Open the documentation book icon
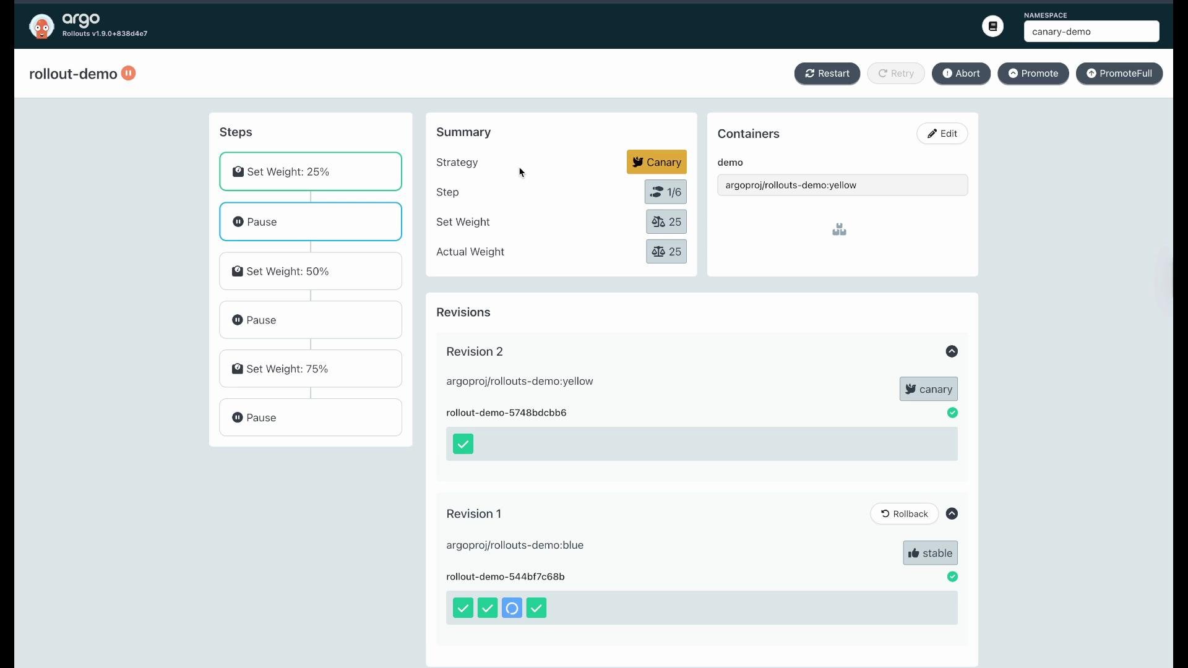Screen dimensions: 1188x668 tap(993, 26)
